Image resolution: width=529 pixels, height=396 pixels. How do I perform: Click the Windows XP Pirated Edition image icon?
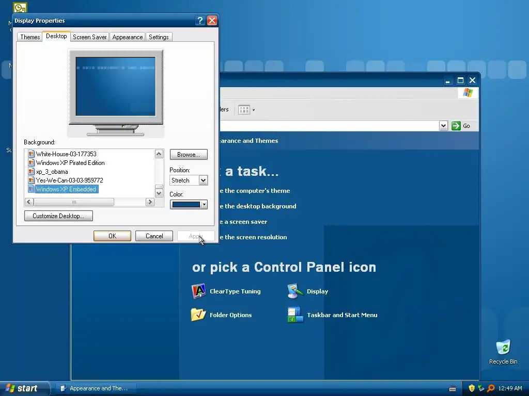(32, 162)
